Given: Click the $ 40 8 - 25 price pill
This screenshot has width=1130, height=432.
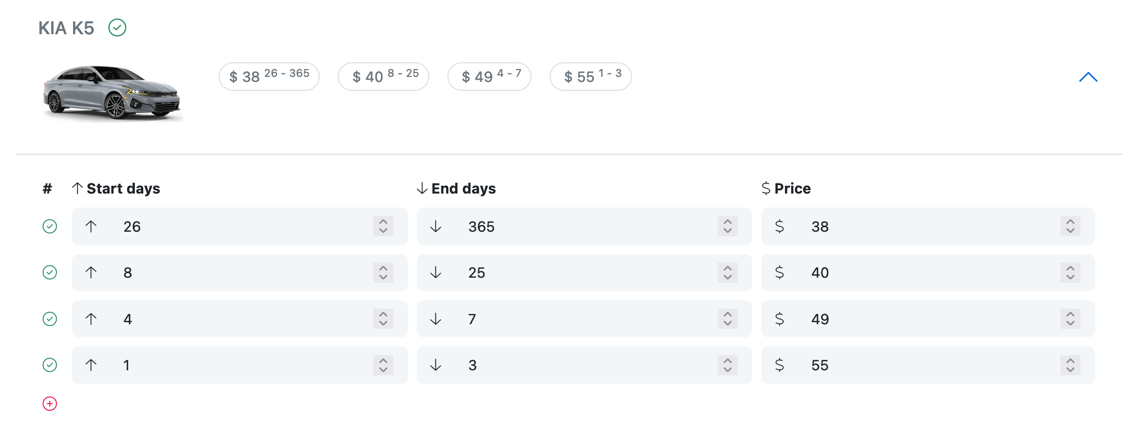Looking at the screenshot, I should [383, 77].
